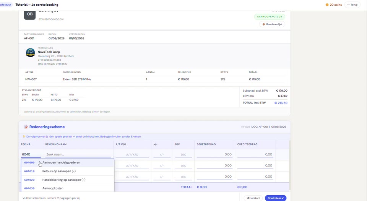367x201 pixels.
Task: Open third row A/P/K/O dropdown
Action: point(132,177)
